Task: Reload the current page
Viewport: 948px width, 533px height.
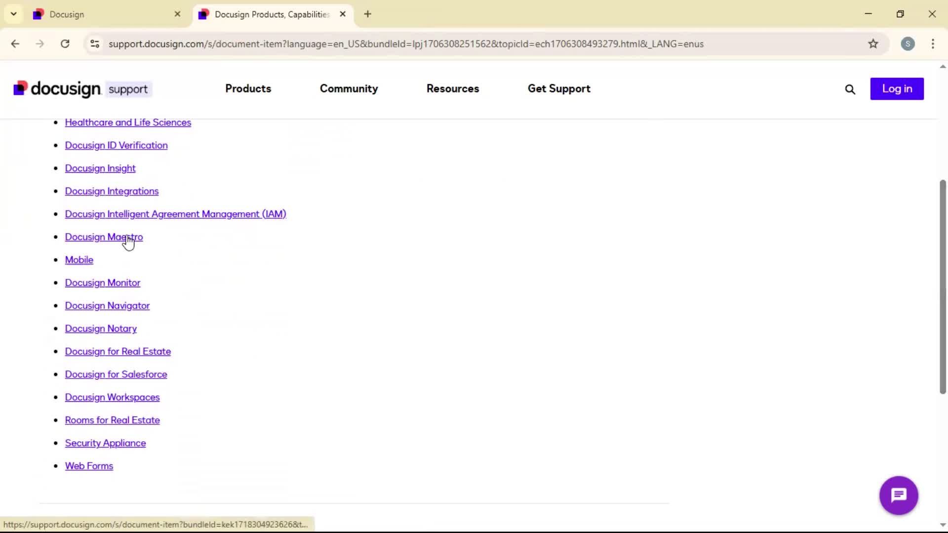Action: [65, 44]
